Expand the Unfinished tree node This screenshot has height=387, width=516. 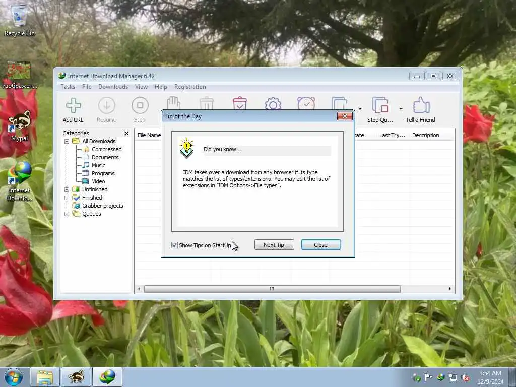pos(67,189)
